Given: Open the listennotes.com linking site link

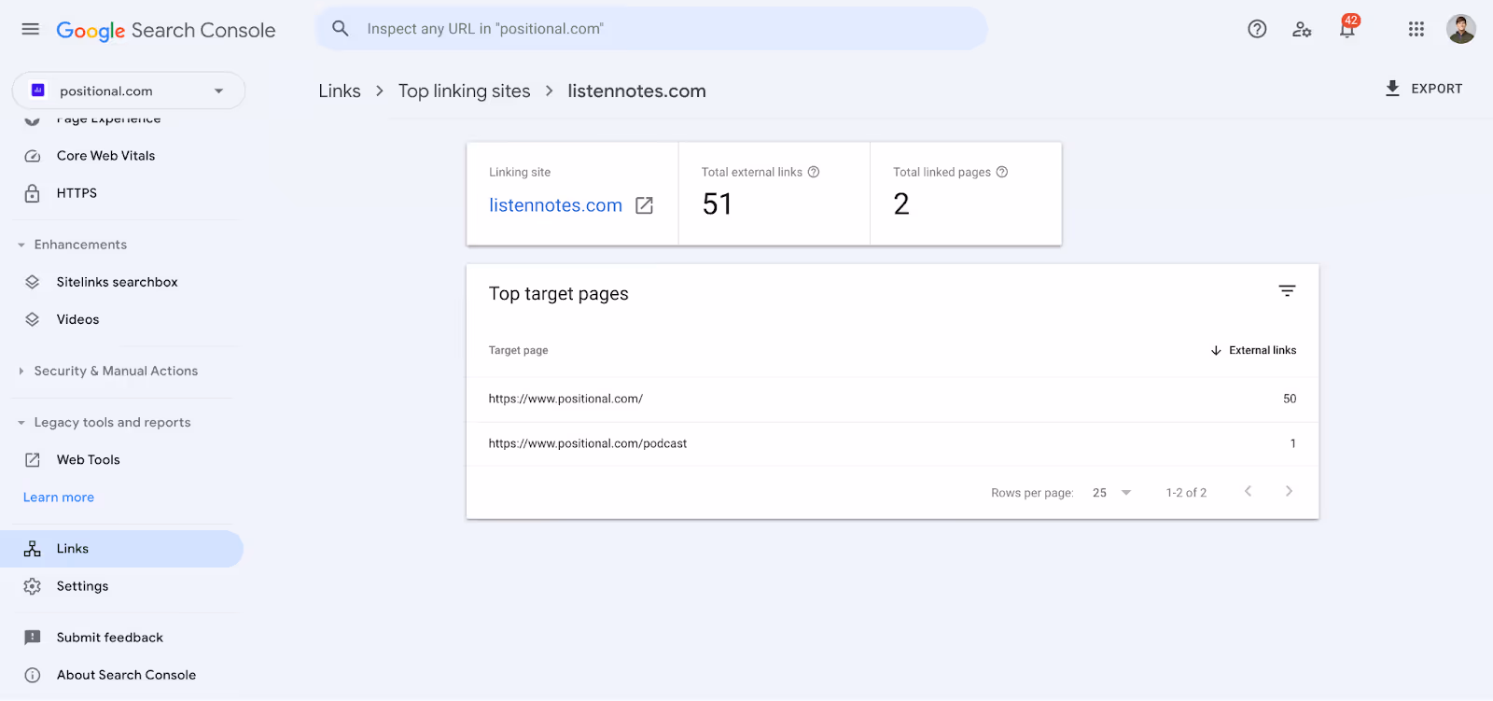Looking at the screenshot, I should [x=555, y=205].
